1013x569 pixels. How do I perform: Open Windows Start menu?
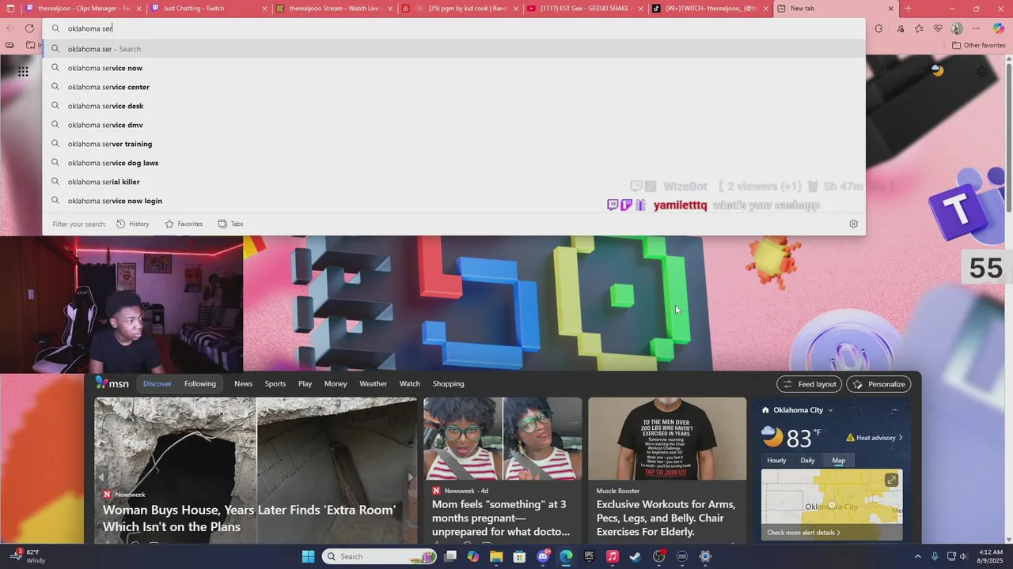click(x=308, y=556)
